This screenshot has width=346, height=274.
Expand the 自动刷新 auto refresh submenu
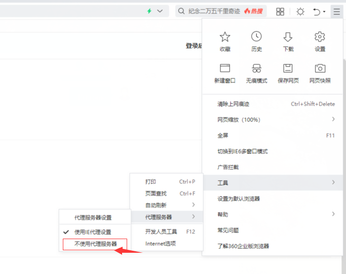[x=167, y=205]
